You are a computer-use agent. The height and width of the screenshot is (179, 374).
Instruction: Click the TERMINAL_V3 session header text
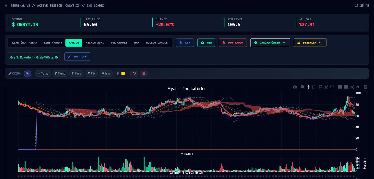(x=57, y=6)
